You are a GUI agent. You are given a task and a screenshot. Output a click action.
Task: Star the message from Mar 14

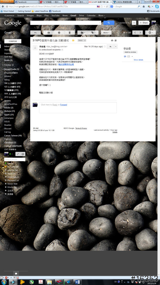[105, 46]
